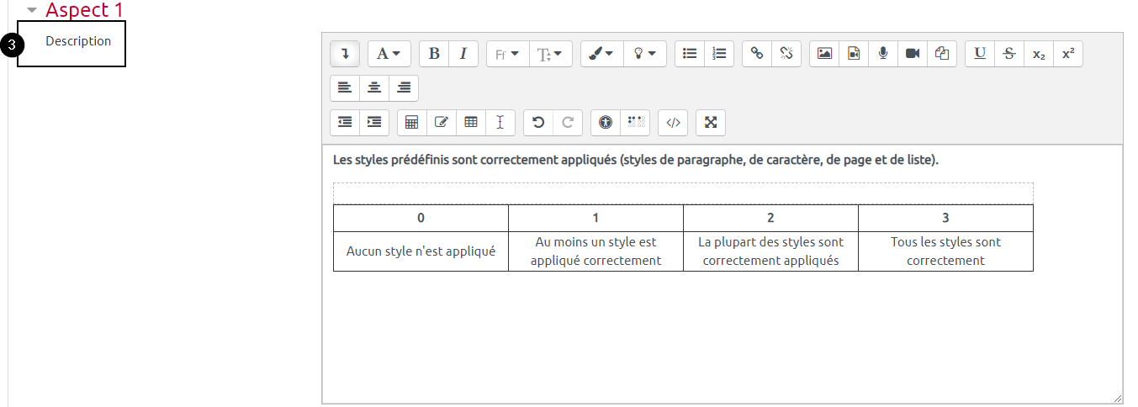Center align the text
1138x407 pixels.
374,87
